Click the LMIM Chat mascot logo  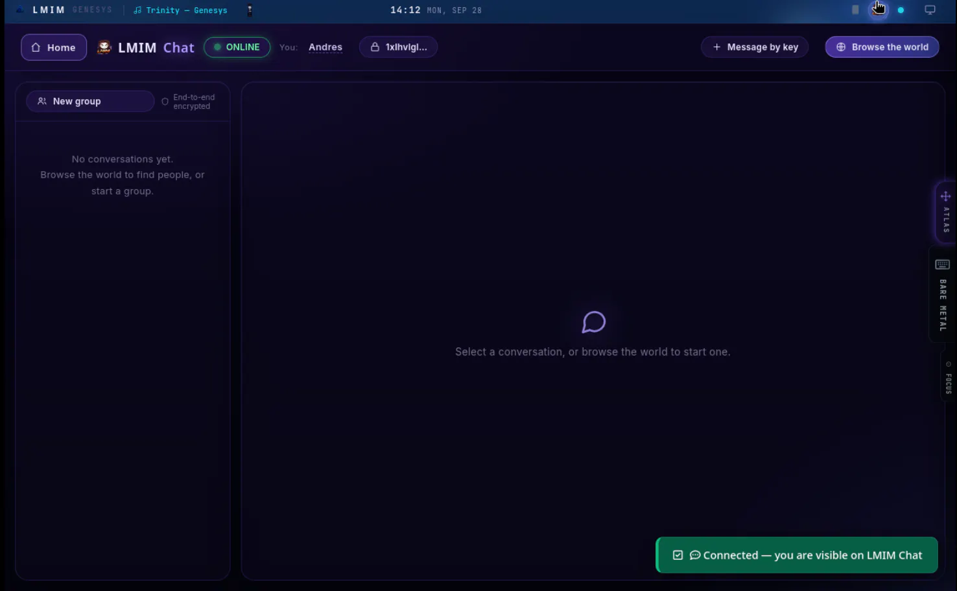pyautogui.click(x=104, y=47)
